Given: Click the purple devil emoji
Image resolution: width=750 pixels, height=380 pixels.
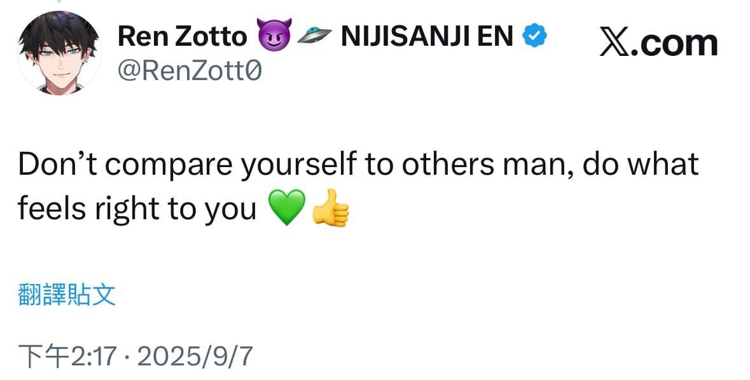Looking at the screenshot, I should tap(274, 37).
